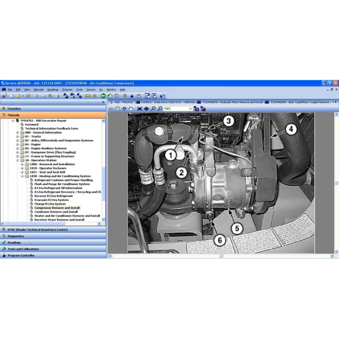Viewport: 339px width, 339px height.
Task: Switch to the 60D - TM10761 tab
Action: coord(122,102)
